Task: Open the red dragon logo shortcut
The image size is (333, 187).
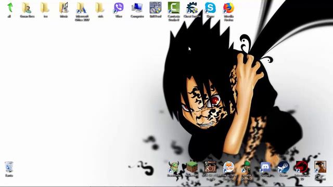Action: point(302,167)
